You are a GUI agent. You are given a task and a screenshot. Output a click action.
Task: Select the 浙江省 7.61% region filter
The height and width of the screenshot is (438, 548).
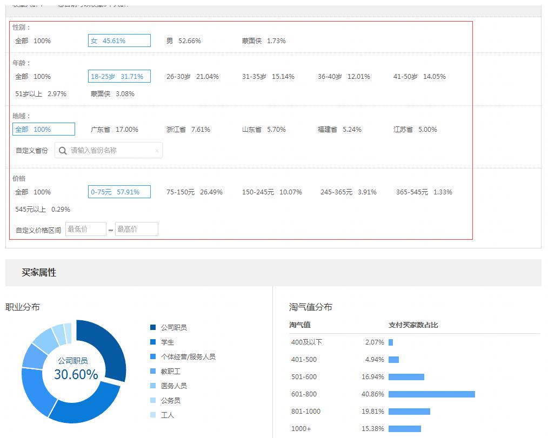click(188, 130)
